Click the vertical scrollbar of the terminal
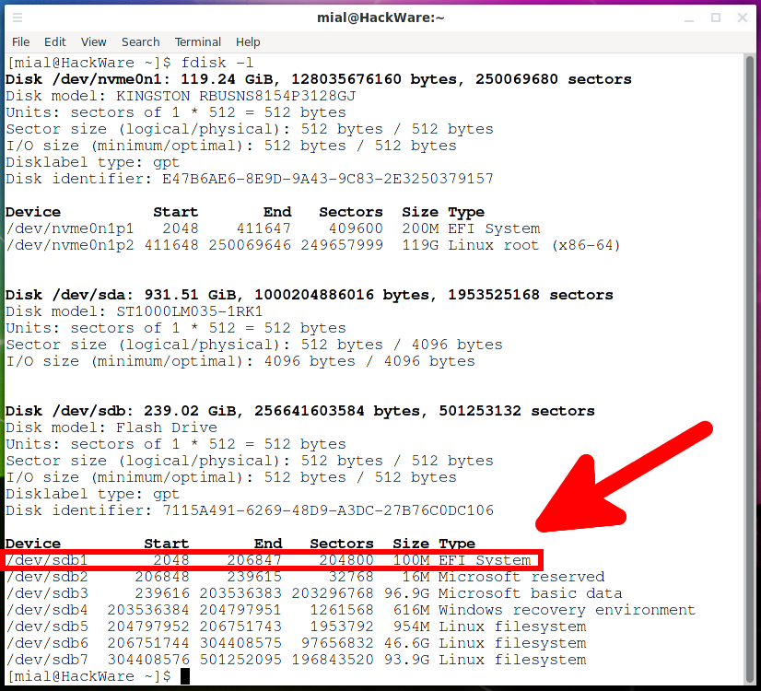This screenshot has height=691, width=761. 749,369
